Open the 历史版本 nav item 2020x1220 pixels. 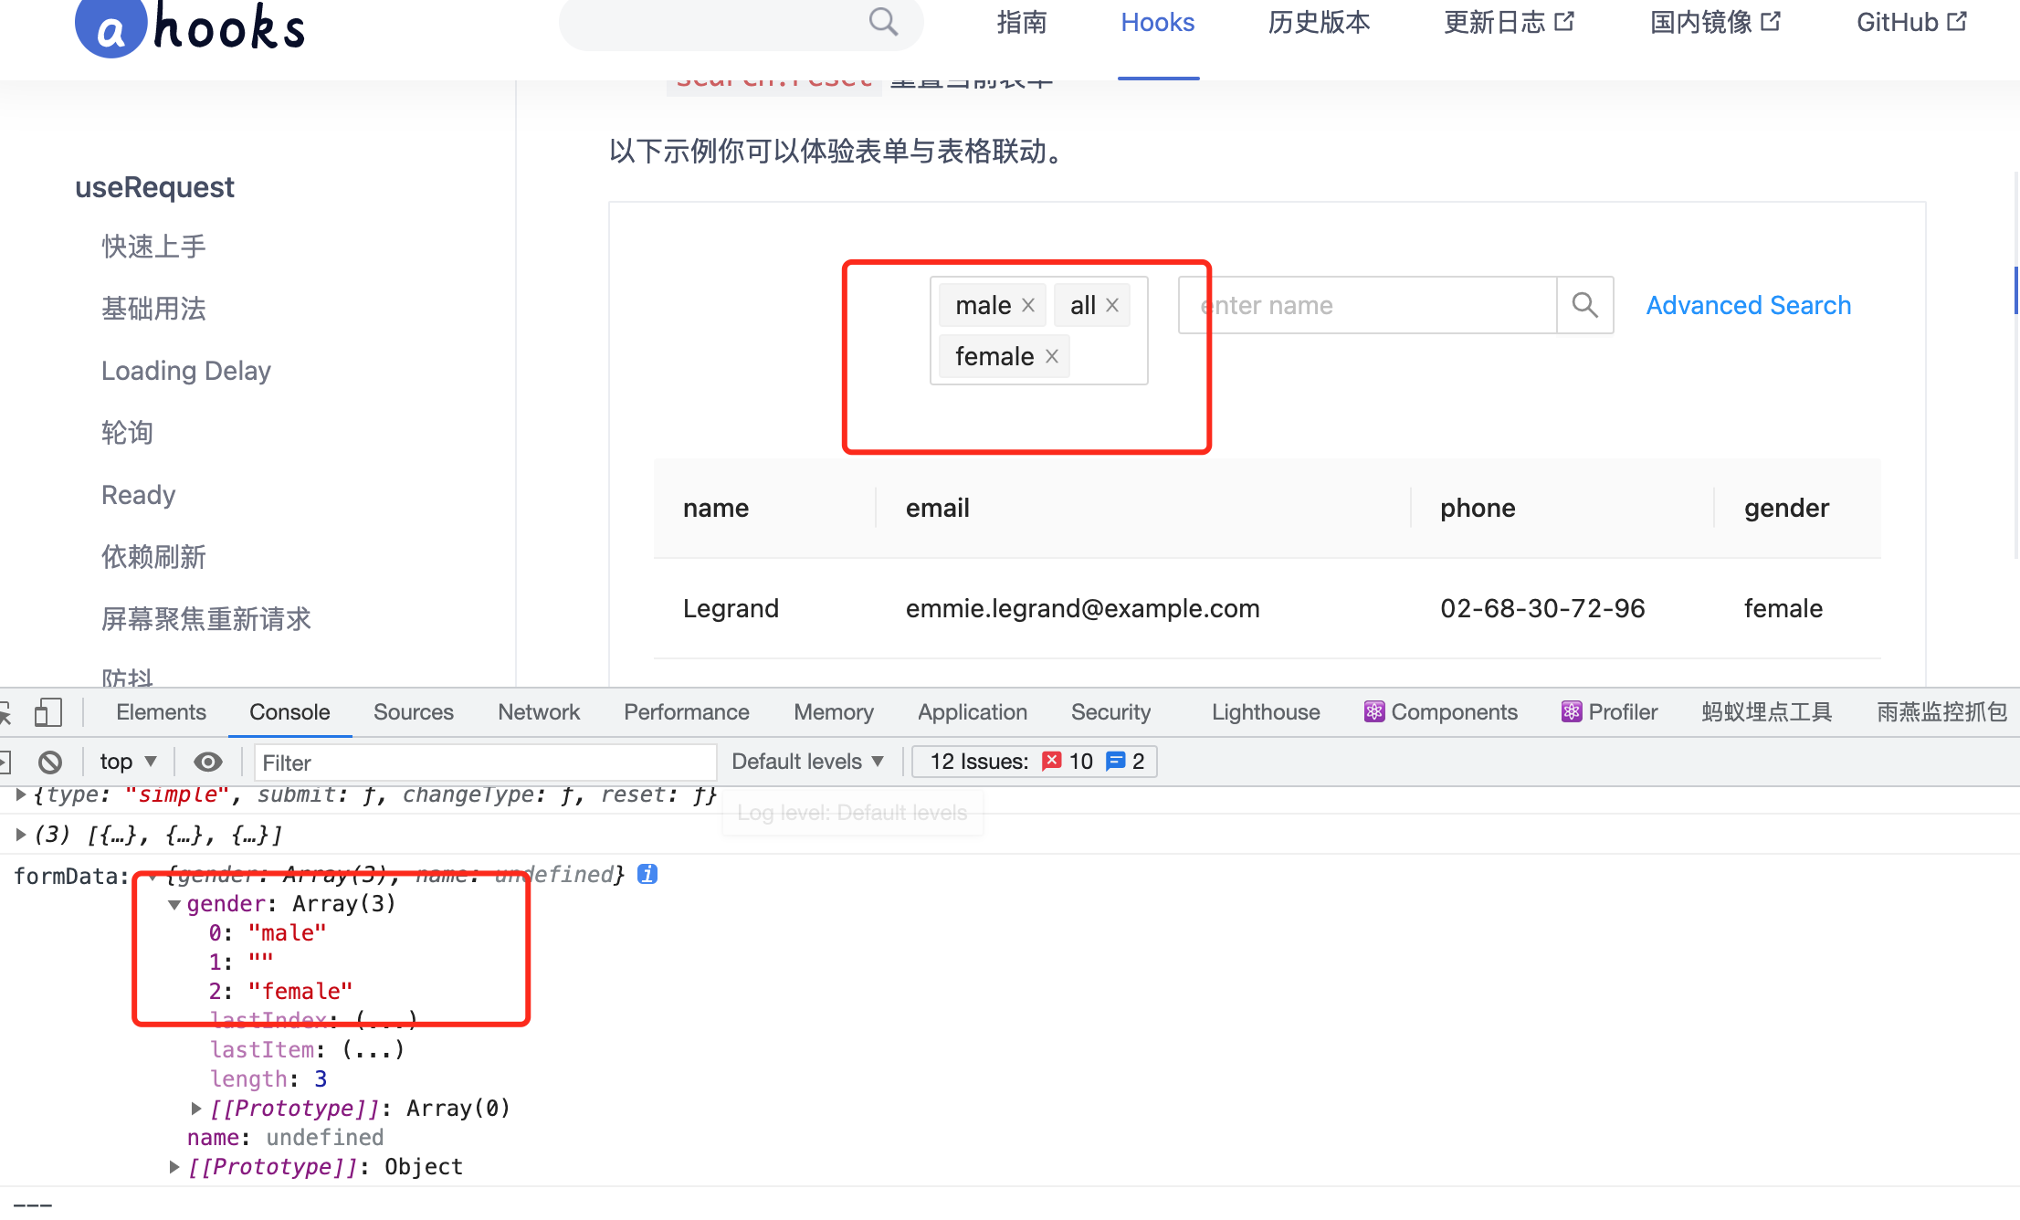pyautogui.click(x=1319, y=22)
